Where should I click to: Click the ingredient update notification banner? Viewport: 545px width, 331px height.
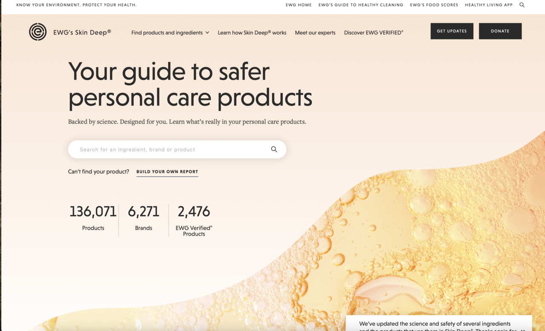[x=434, y=324]
